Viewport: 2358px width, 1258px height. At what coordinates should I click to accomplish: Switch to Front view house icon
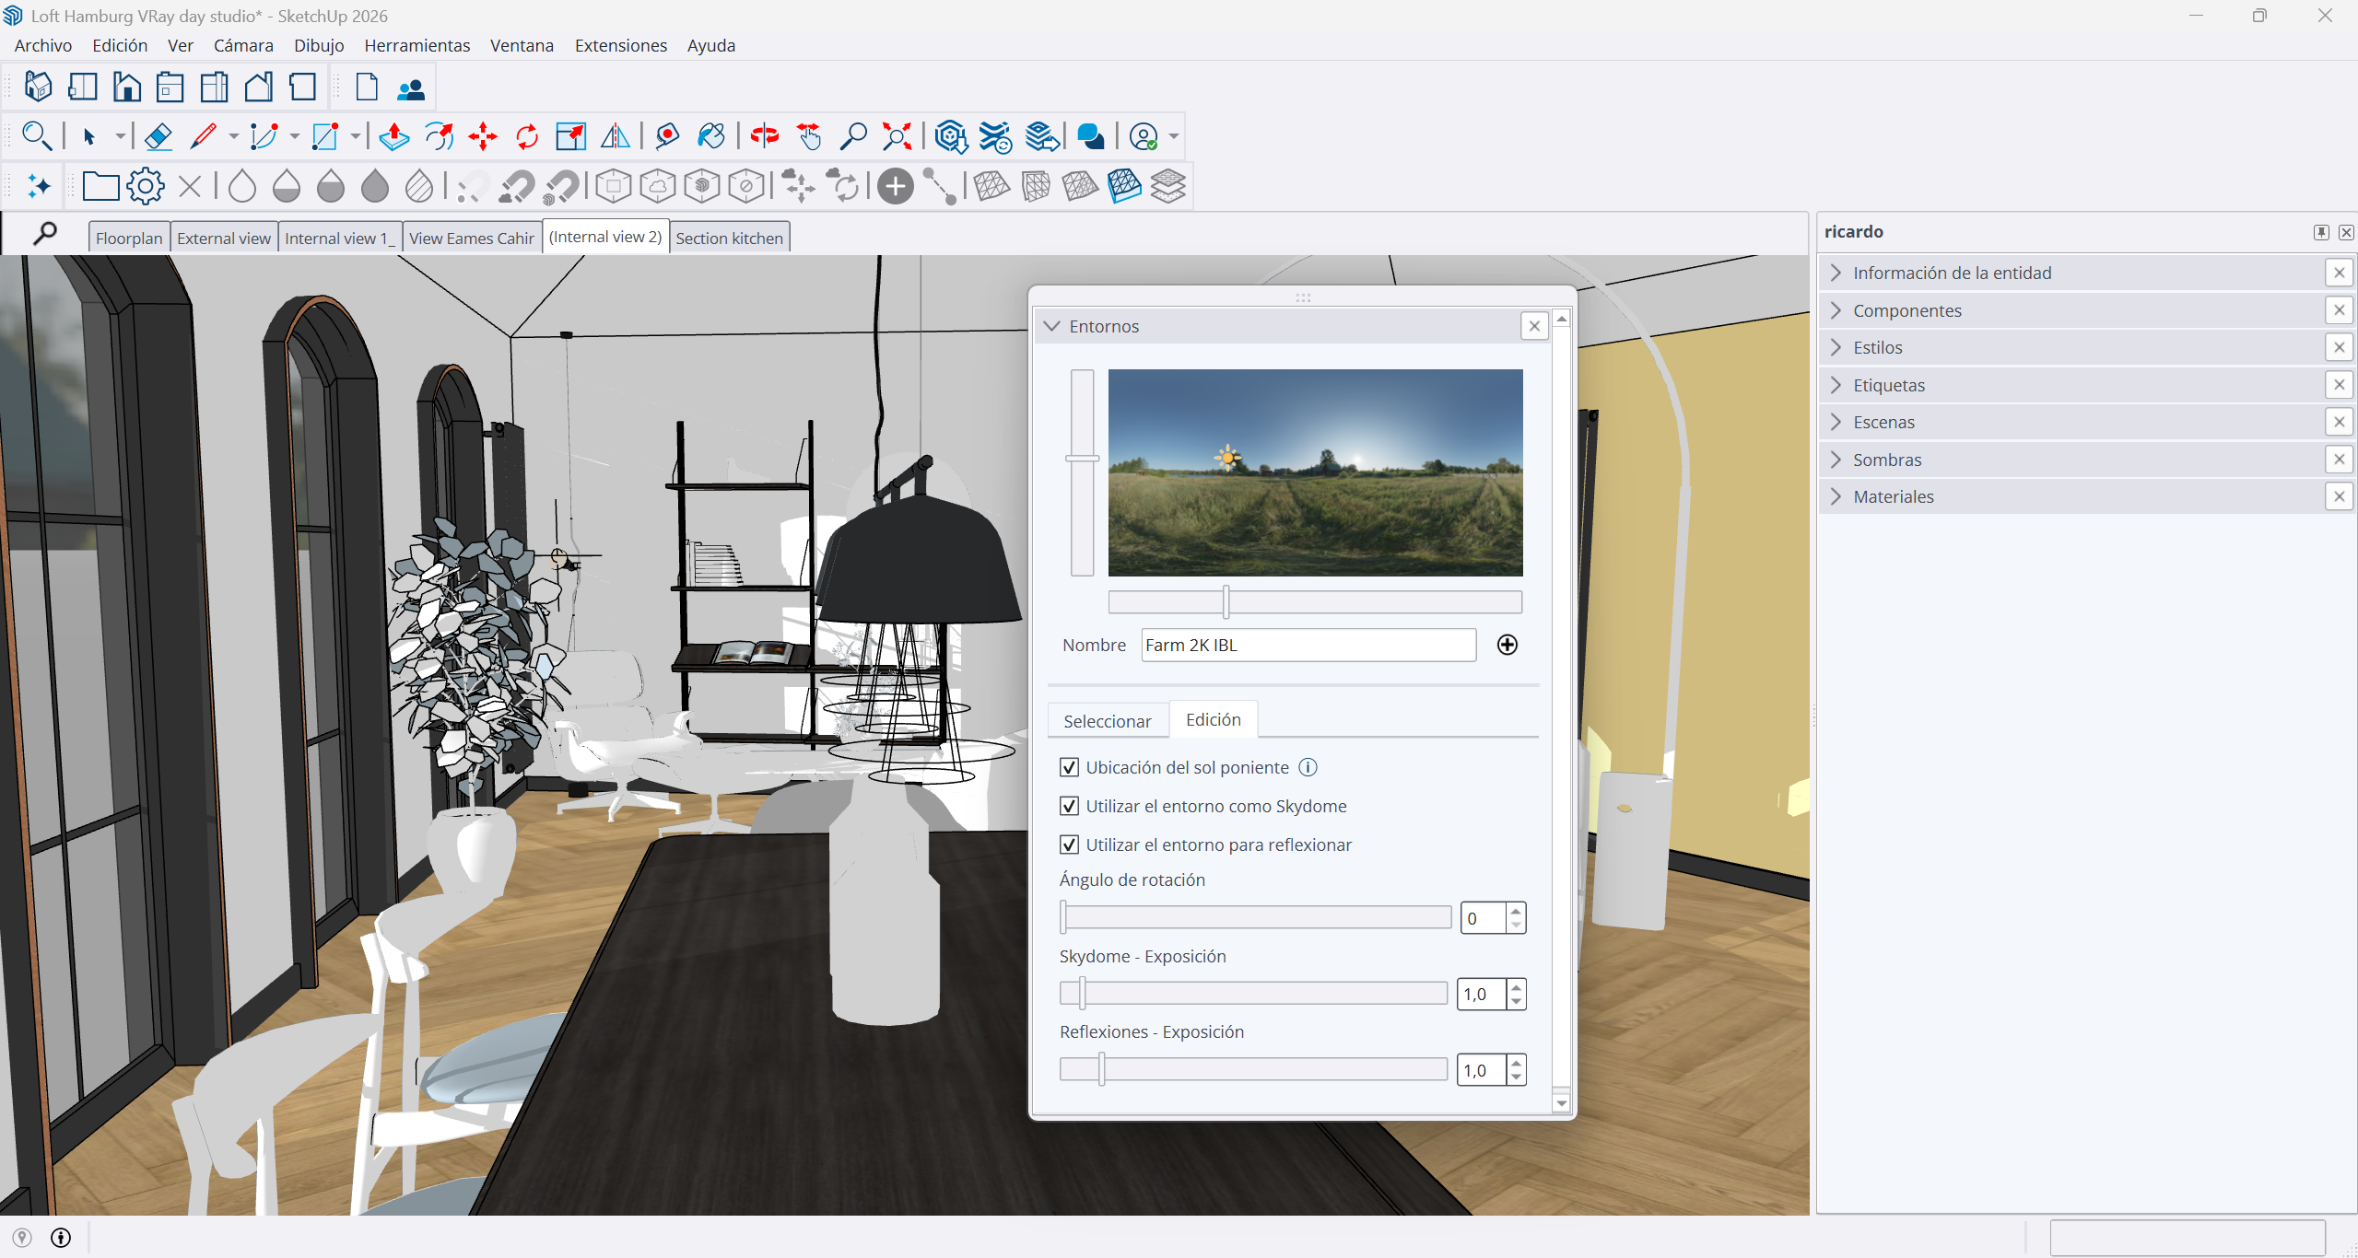coord(126,87)
